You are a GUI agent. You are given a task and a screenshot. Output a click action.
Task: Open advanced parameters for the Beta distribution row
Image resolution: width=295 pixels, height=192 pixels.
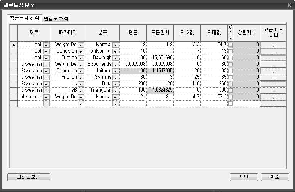click(x=273, y=84)
